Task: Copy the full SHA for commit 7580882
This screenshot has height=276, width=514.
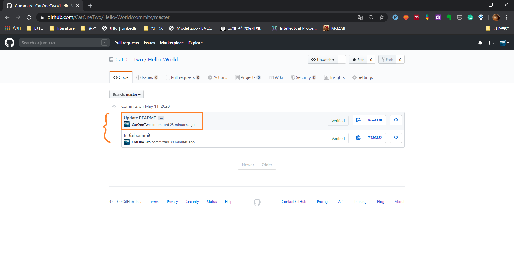Action: point(358,138)
